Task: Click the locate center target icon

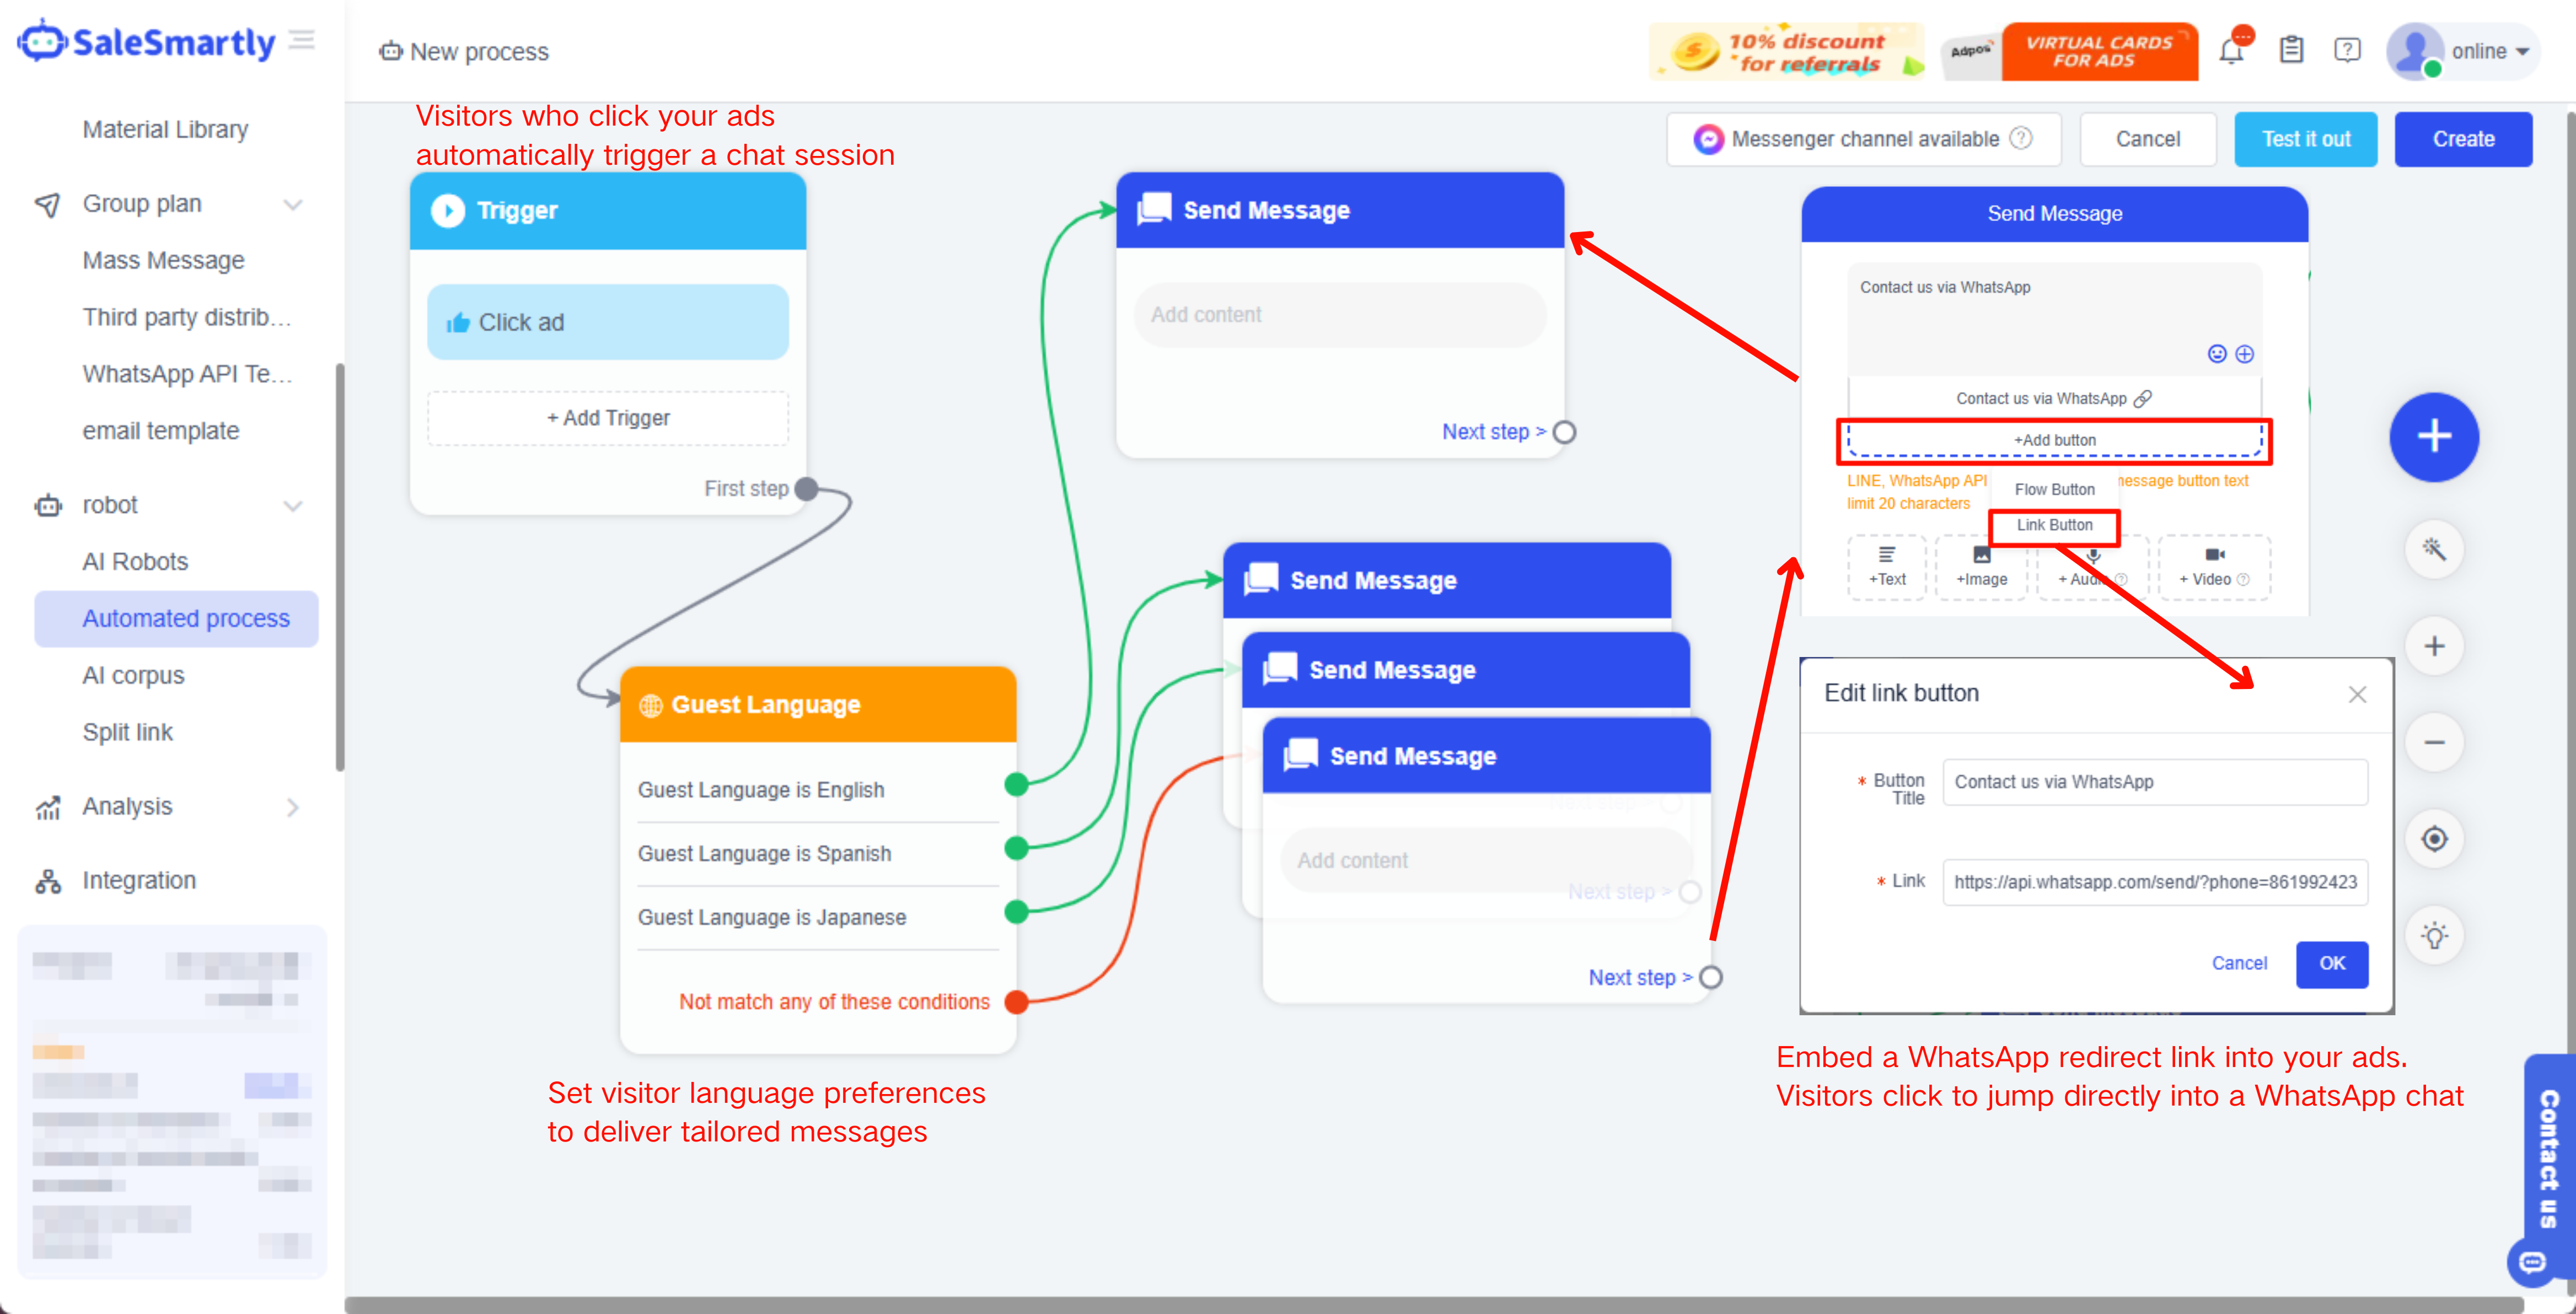Action: coord(2434,839)
